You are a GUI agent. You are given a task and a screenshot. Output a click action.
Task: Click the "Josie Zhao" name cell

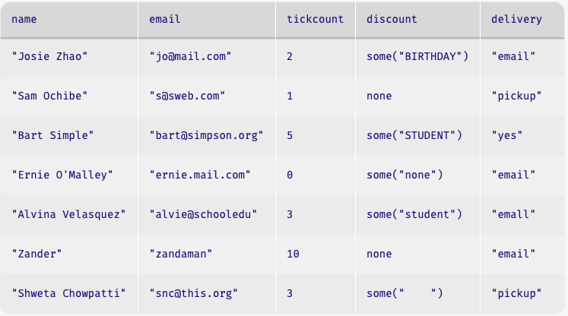(69, 56)
